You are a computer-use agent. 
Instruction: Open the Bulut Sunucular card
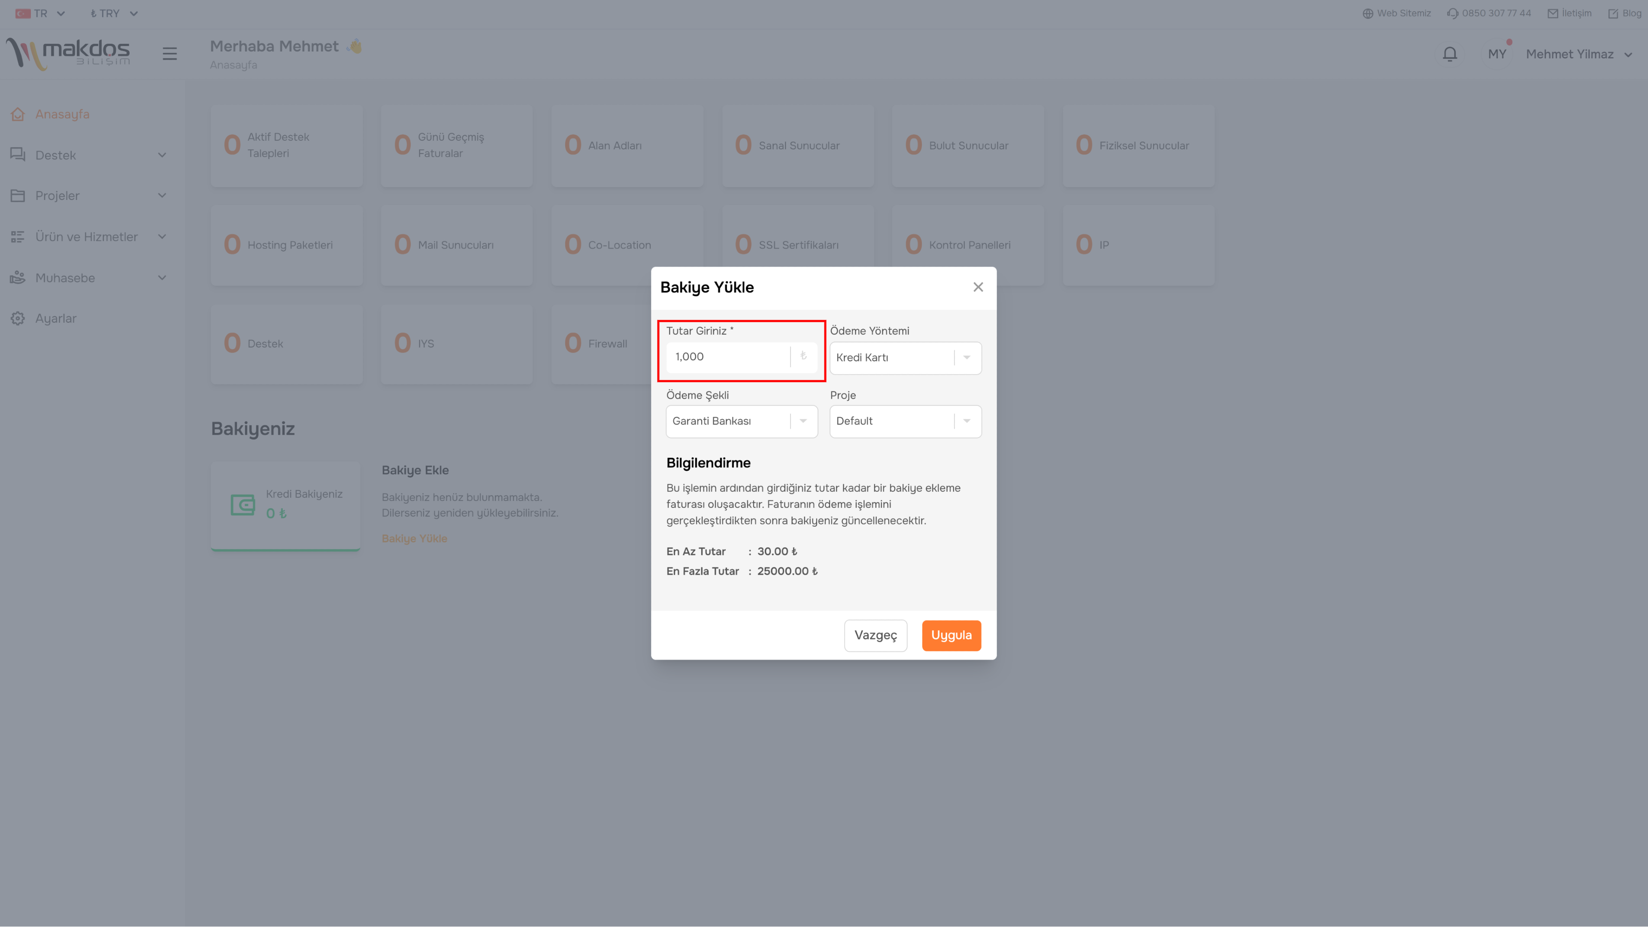tap(968, 146)
